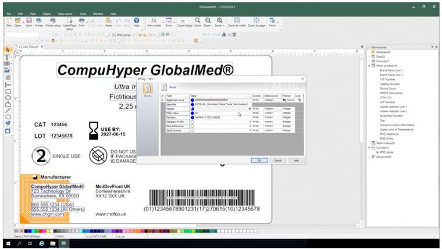Open the Data source menu
This screenshot has height=249, width=442.
point(64,13)
